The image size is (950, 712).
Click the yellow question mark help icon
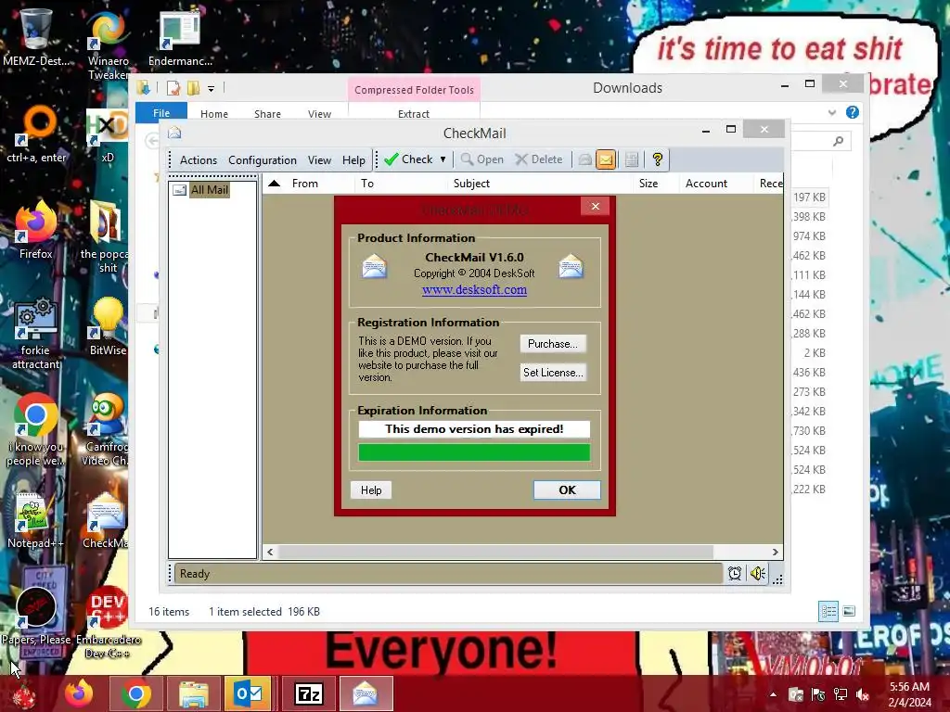coord(658,159)
